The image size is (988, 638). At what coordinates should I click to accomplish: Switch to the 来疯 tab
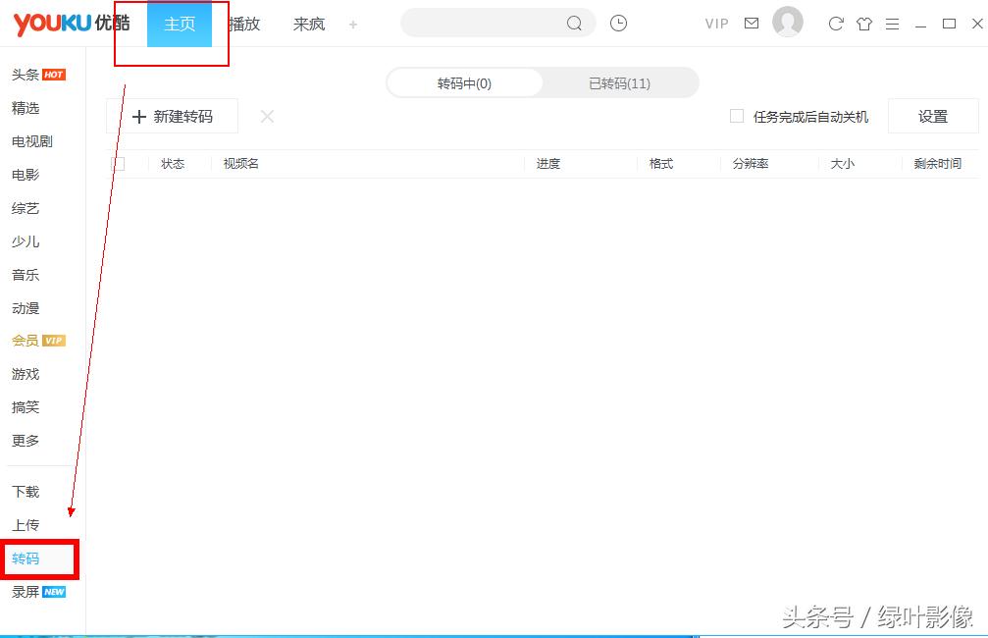coord(308,24)
